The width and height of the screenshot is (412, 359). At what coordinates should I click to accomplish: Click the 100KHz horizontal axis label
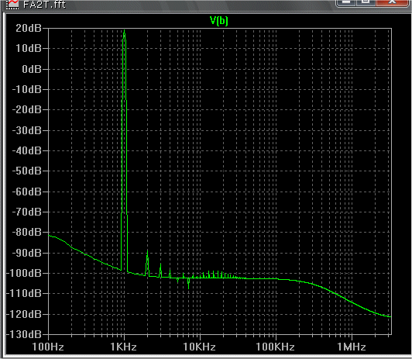pos(275,347)
